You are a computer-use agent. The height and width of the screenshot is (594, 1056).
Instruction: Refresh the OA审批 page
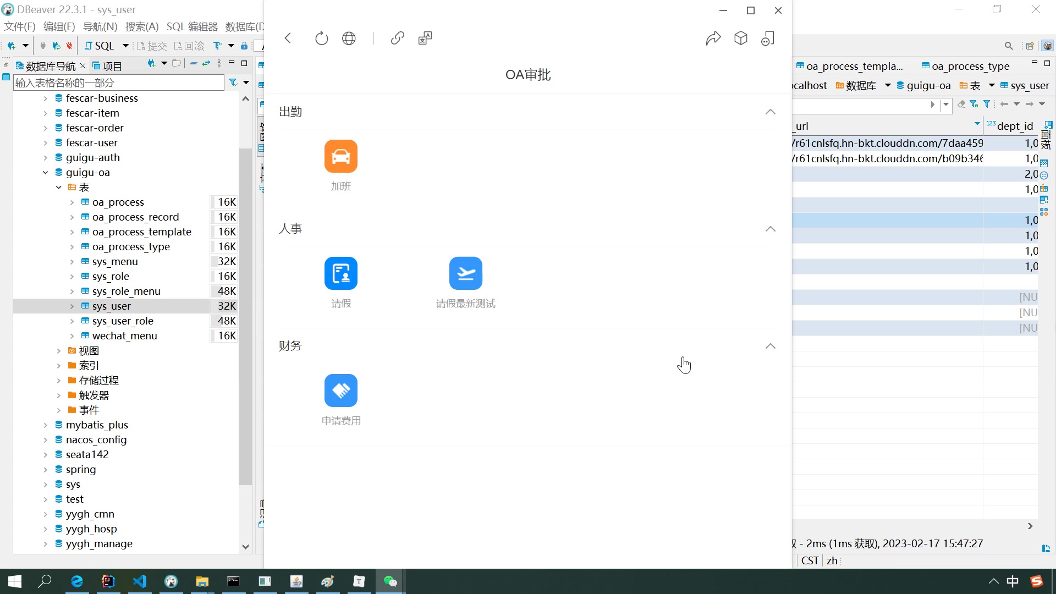point(322,38)
